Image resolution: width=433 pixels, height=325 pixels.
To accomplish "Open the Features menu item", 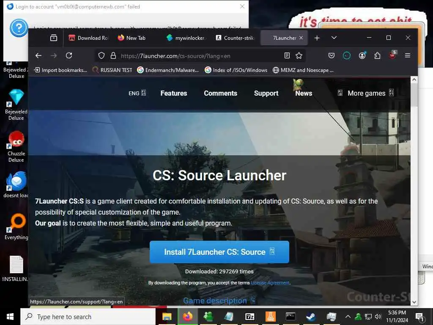I will point(174,93).
